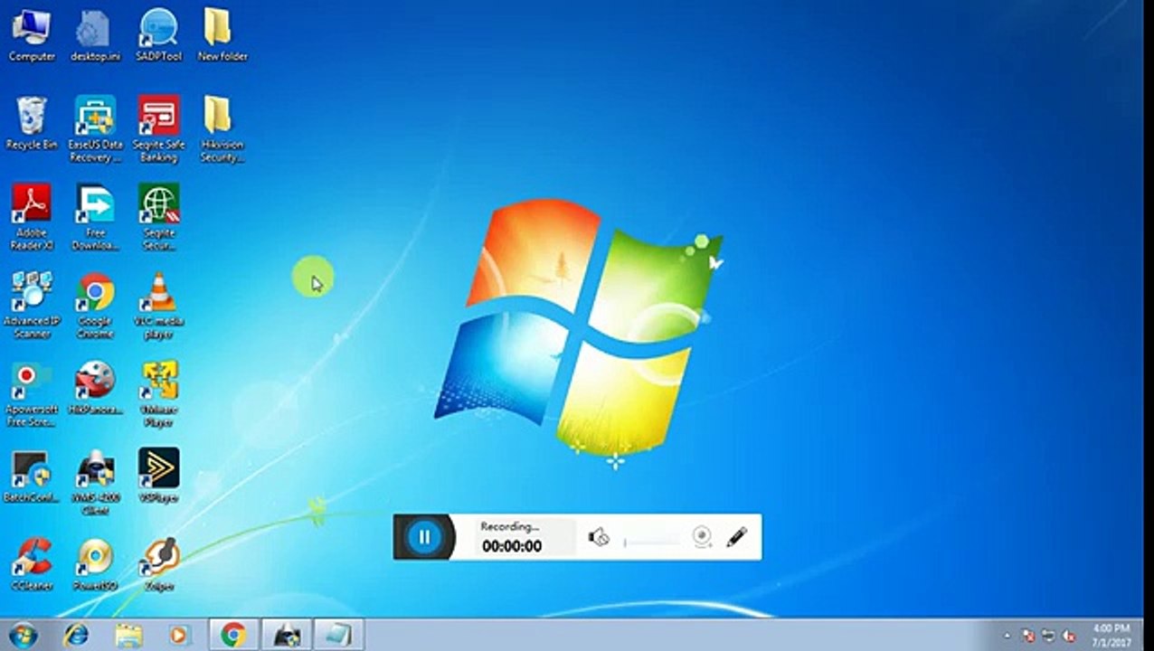Switch to the camera app taskbar button
Viewport: 1154px width, 651px height.
tap(287, 635)
